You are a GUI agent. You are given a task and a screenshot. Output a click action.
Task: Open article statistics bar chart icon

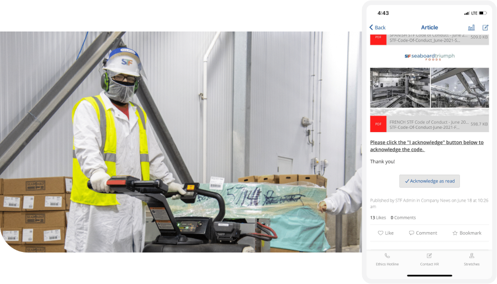click(472, 28)
